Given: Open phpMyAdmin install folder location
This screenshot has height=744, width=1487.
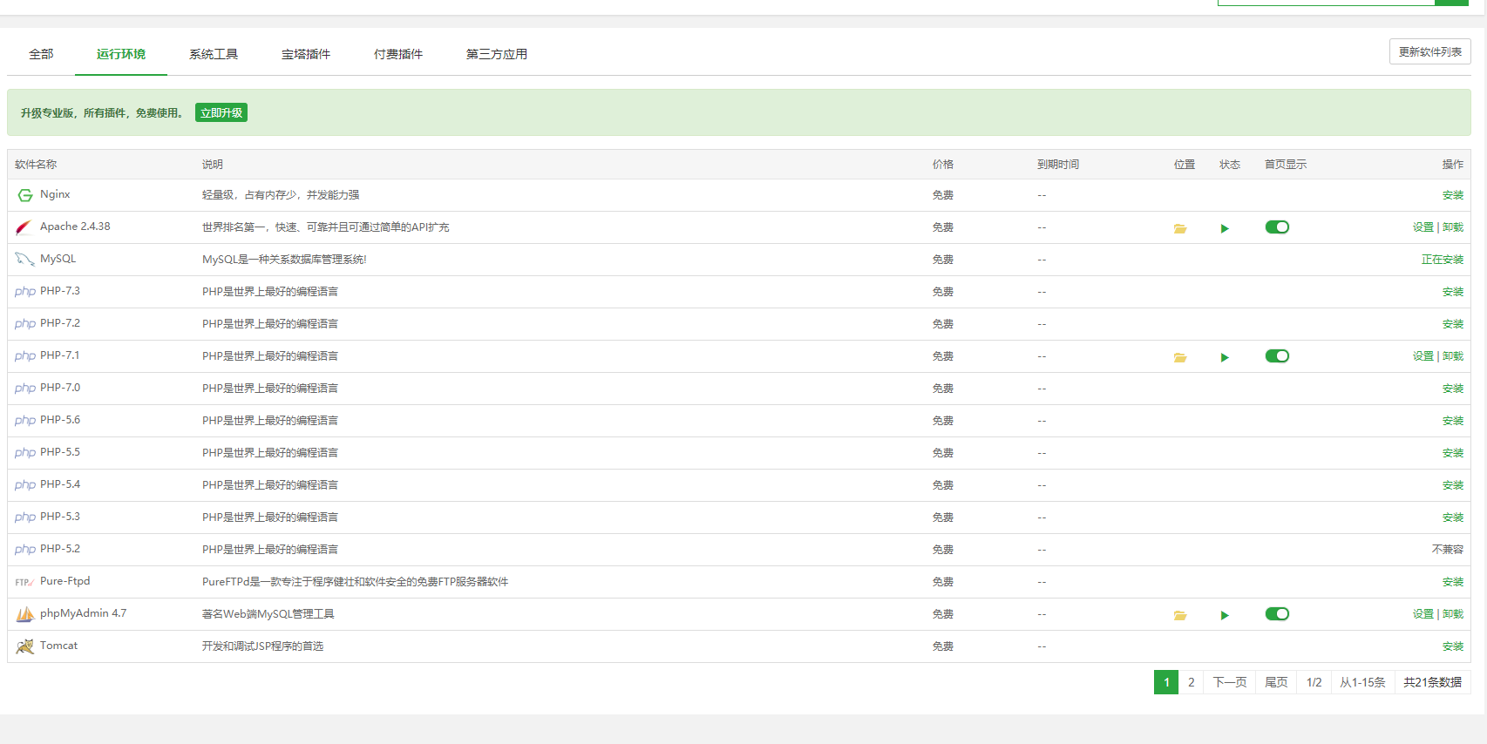Looking at the screenshot, I should coord(1180,615).
